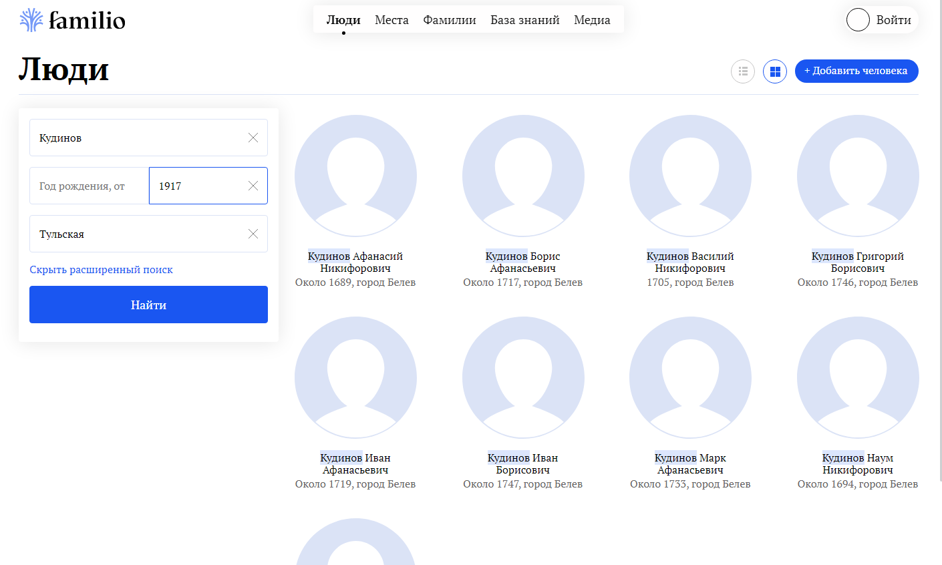Open avatar of Кудинов Марк Афанасьевич
The height and width of the screenshot is (565, 942).
pyautogui.click(x=690, y=378)
